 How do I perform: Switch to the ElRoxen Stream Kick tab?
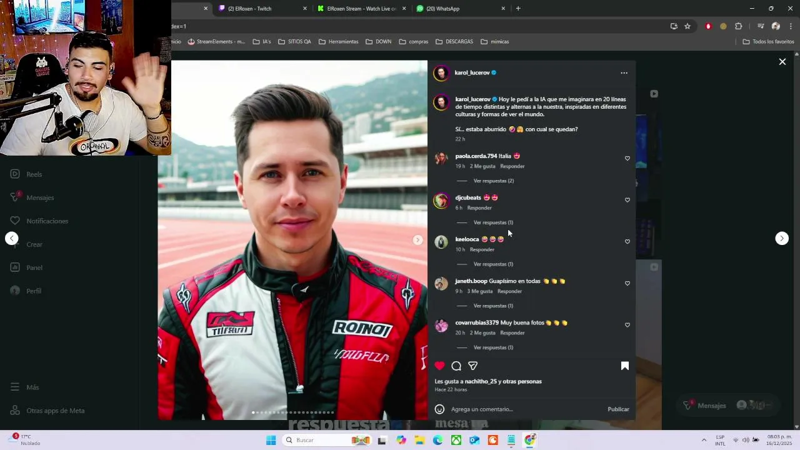tap(361, 9)
